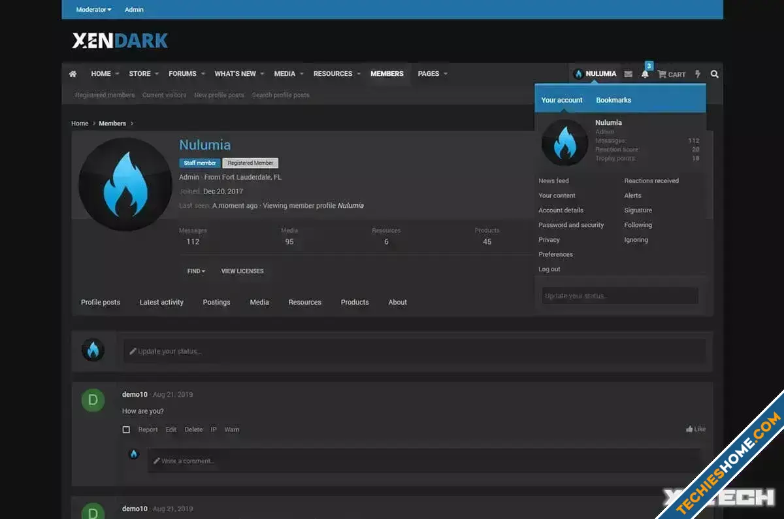The image size is (784, 519).
Task: Expand the Forums menu arrow
Action: click(203, 75)
